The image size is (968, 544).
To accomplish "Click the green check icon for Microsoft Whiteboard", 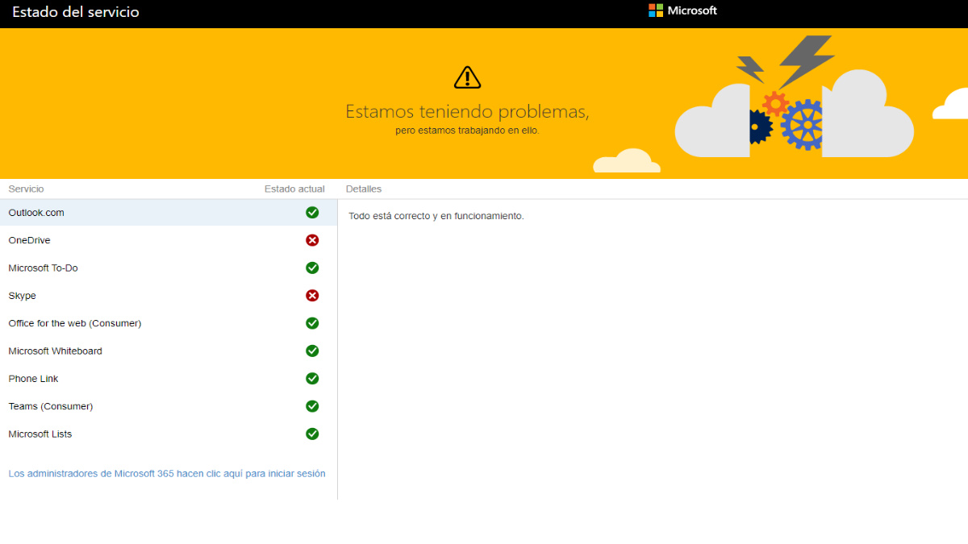I will click(312, 351).
